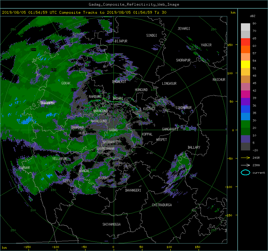Click the DHARWAD city label

78,127
